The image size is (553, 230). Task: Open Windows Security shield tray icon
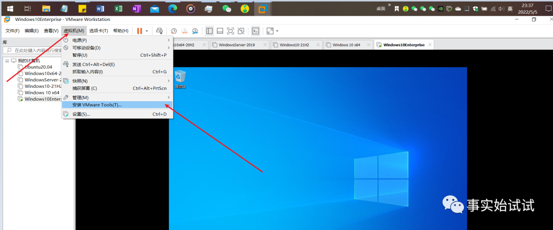pyautogui.click(x=475, y=9)
